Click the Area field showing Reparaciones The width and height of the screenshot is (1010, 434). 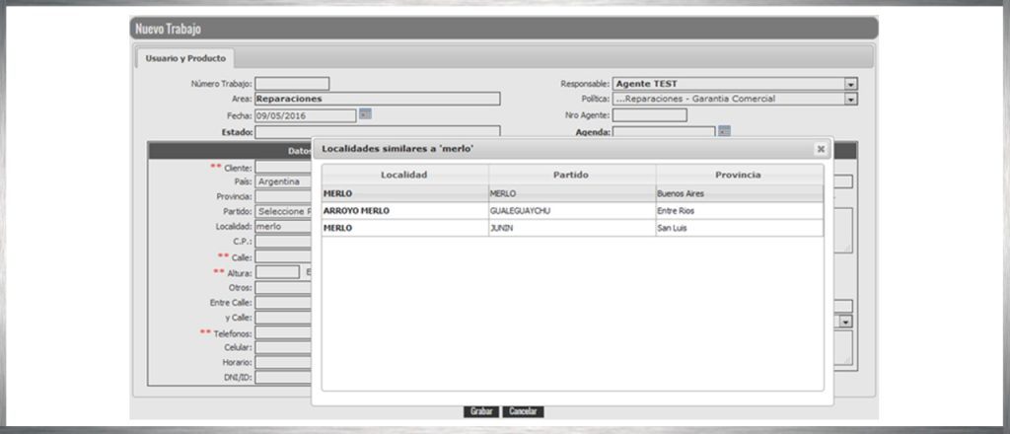(x=377, y=99)
